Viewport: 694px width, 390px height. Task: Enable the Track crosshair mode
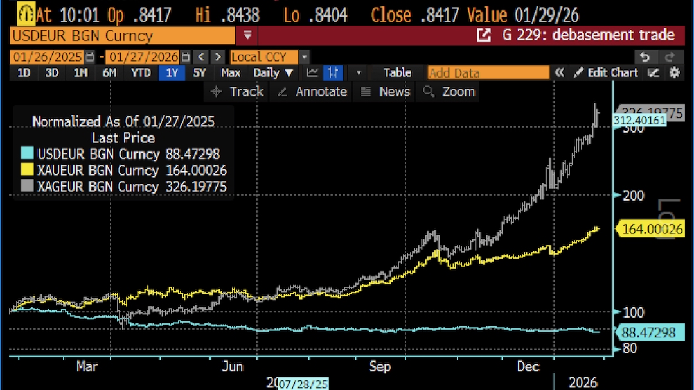(237, 92)
